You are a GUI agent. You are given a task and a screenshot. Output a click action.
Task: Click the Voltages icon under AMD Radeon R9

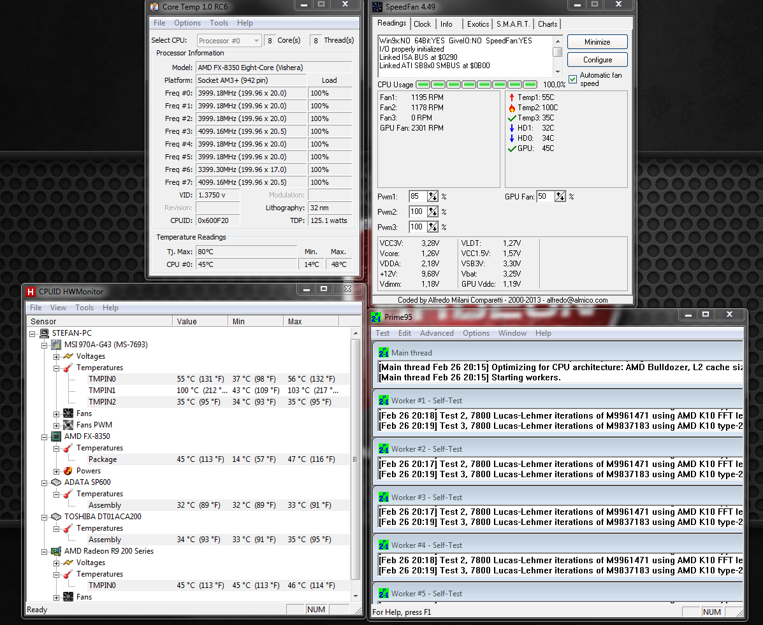[68, 563]
